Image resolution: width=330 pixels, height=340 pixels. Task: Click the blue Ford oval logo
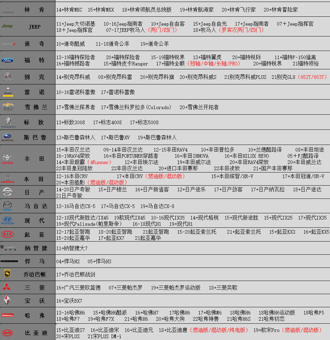click(8, 60)
